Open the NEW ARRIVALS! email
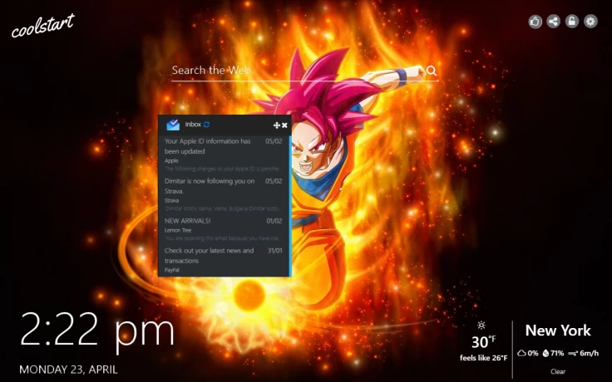Viewport: 612px width, 382px height. pyautogui.click(x=223, y=229)
